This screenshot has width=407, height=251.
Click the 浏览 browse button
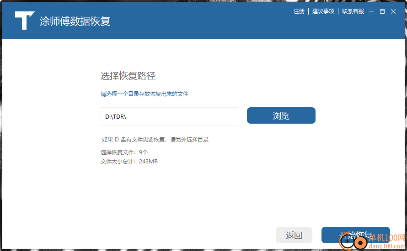coord(281,115)
